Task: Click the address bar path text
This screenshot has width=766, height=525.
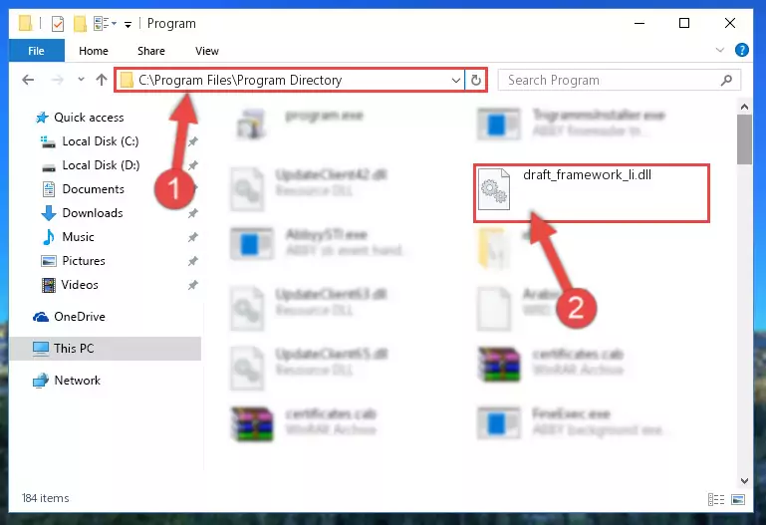Action: coord(240,80)
